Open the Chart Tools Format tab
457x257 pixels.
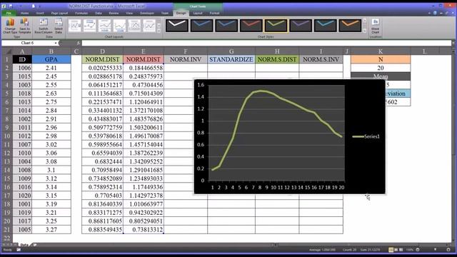(214, 13)
